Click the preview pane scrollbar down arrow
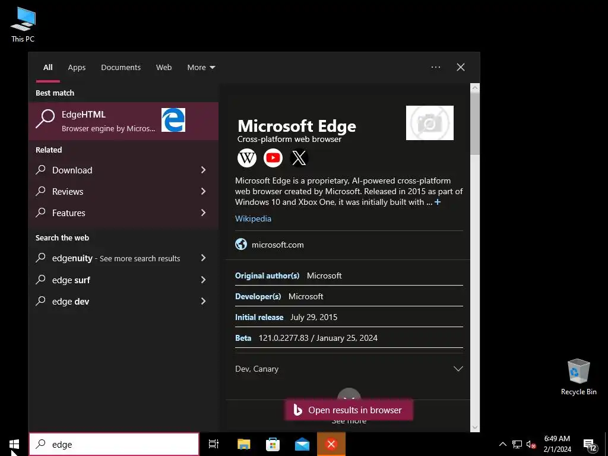Screen dimensions: 608x456 [475, 427]
